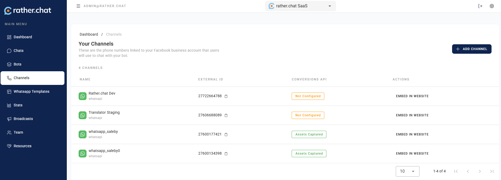The height and width of the screenshot is (180, 501).
Task: Click Embed in Website for whatsapp_saleby
Action: pyautogui.click(x=412, y=134)
